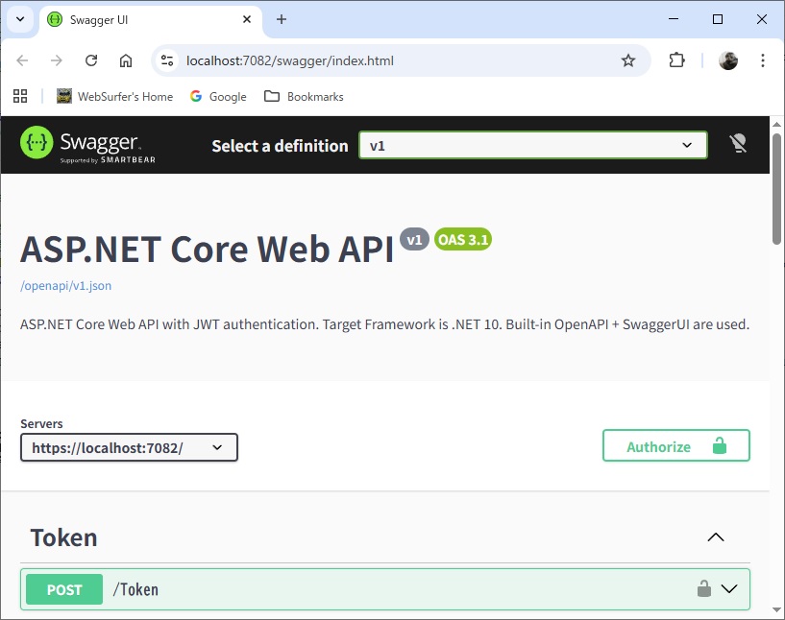Viewport: 785px width, 620px height.
Task: Open the Chrome extensions puzzle icon
Action: pos(676,60)
